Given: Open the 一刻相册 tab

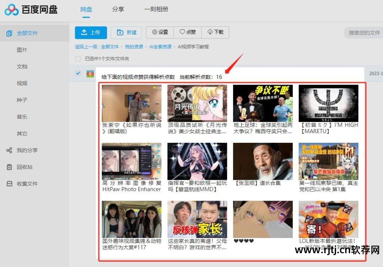Looking at the screenshot, I should click(x=156, y=9).
